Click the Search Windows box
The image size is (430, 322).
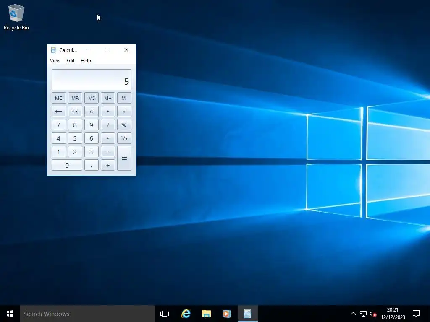point(87,314)
